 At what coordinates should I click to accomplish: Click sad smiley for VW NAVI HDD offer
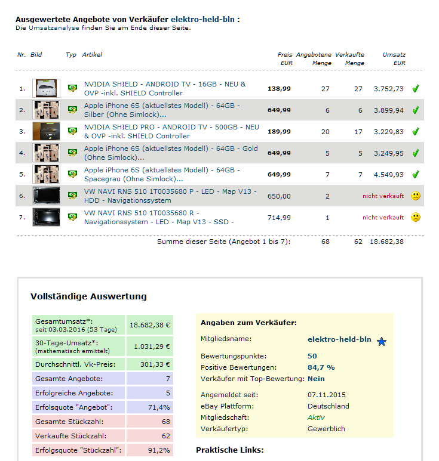click(416, 196)
